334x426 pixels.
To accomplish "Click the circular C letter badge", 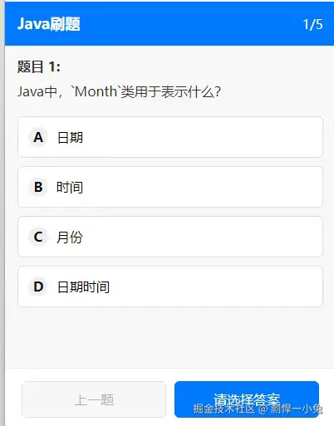I will (38, 237).
